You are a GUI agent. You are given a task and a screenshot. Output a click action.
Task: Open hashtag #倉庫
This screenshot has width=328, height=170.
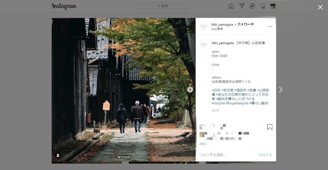(251, 90)
